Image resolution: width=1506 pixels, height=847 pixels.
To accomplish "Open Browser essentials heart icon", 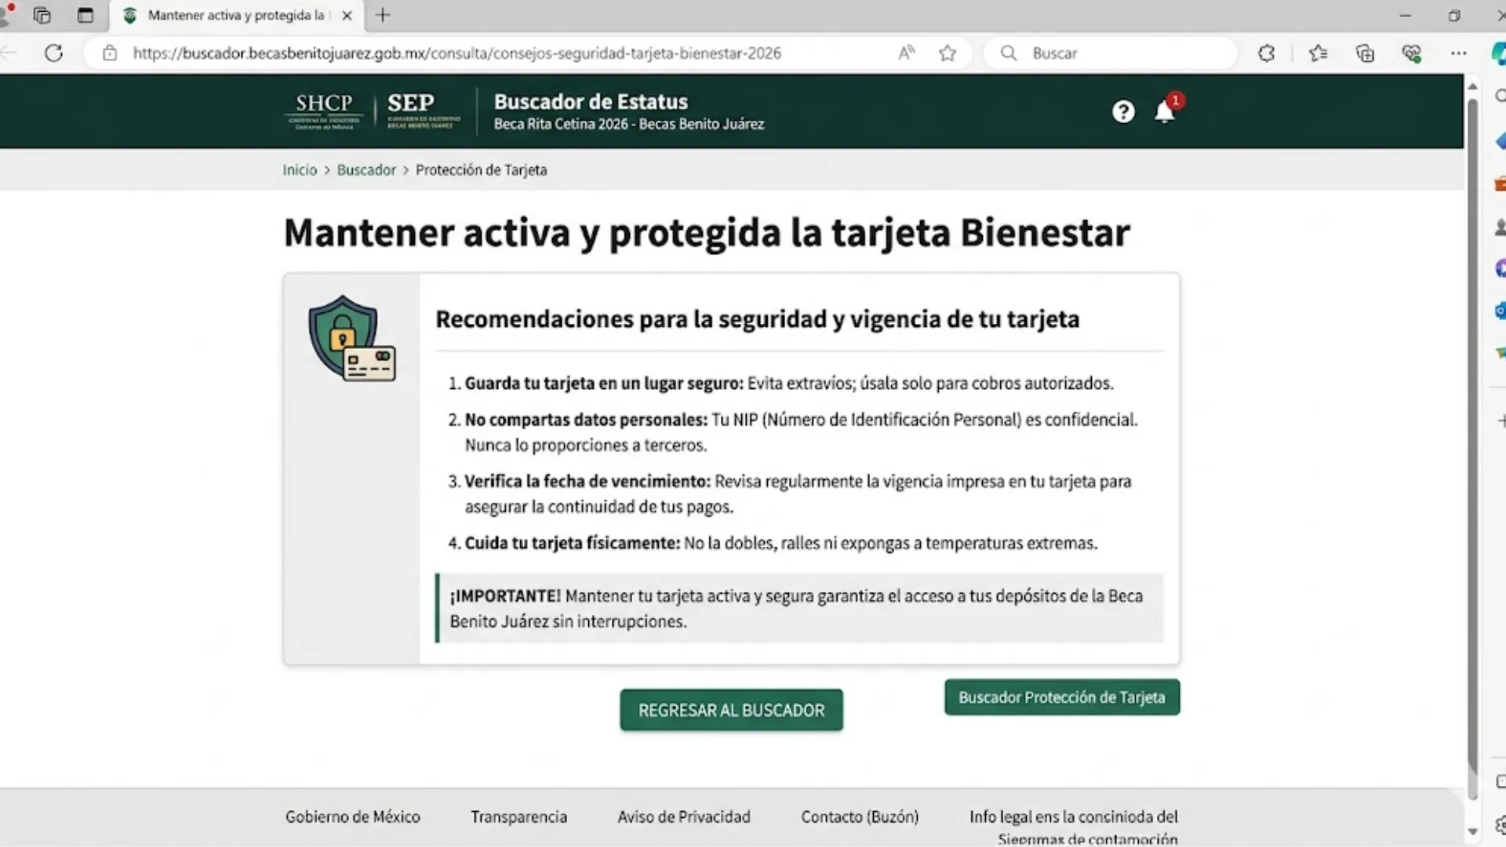I will point(1412,53).
